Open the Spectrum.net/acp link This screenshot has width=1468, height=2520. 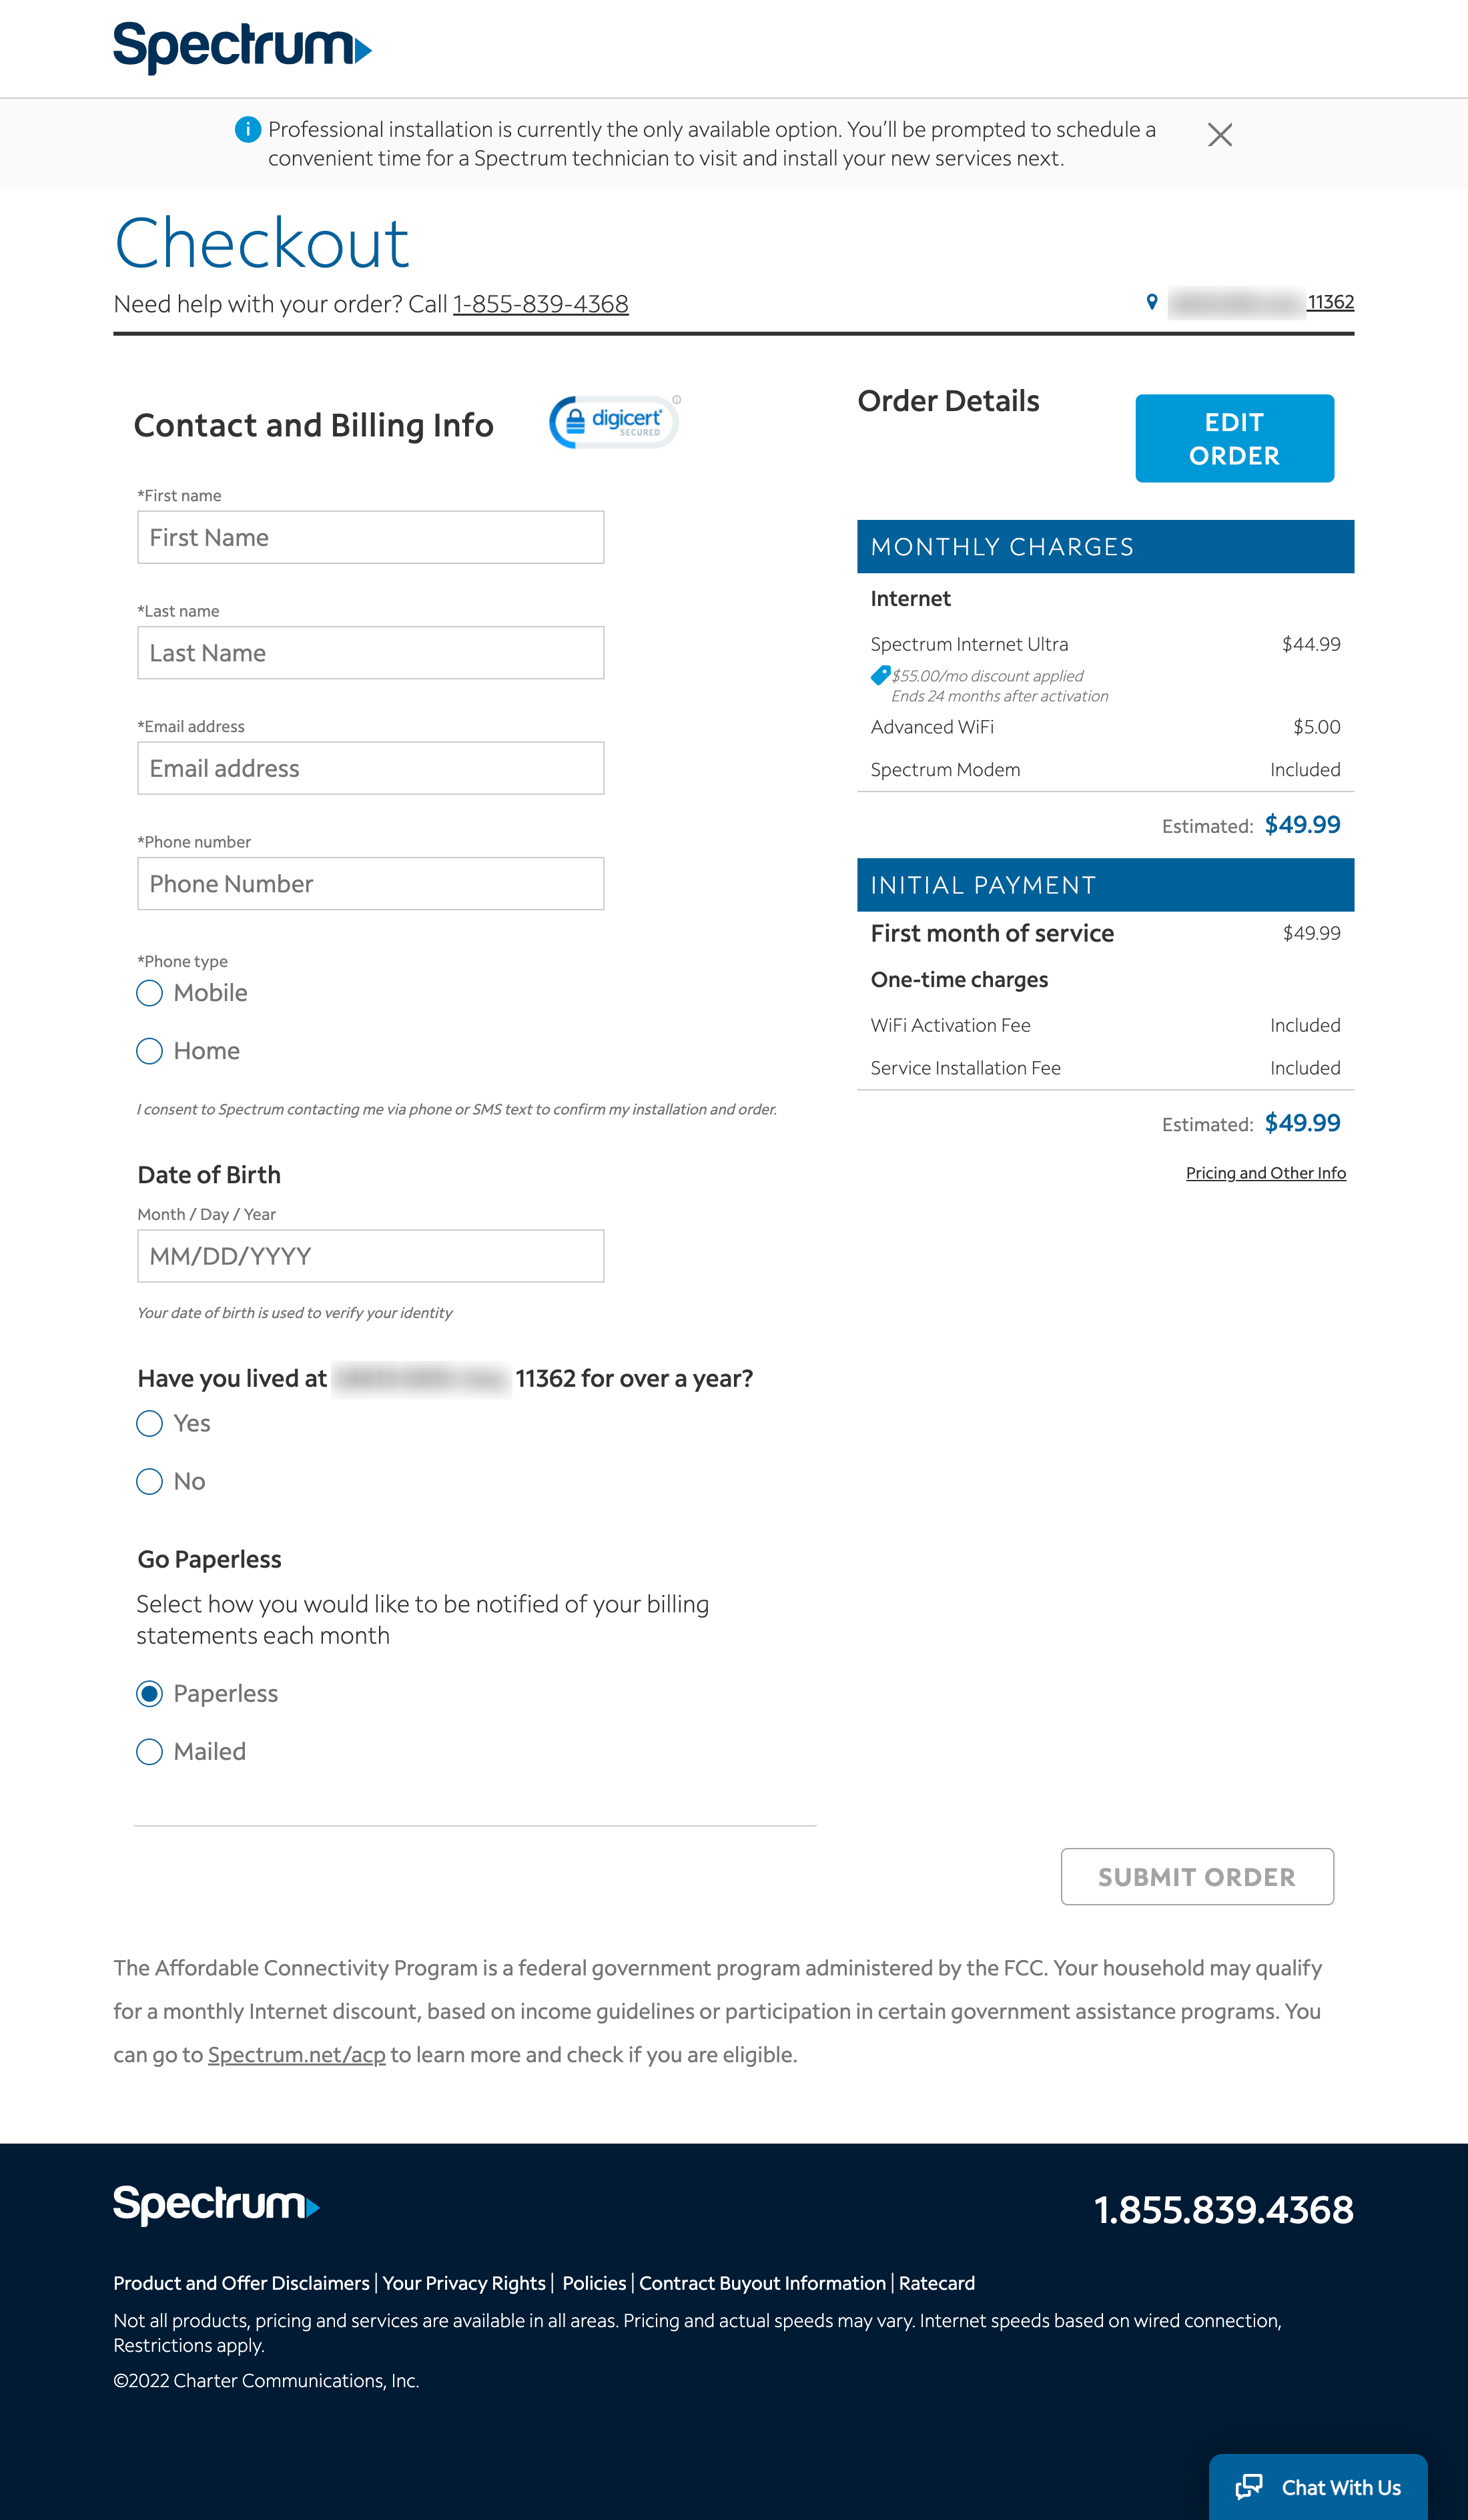point(296,2054)
